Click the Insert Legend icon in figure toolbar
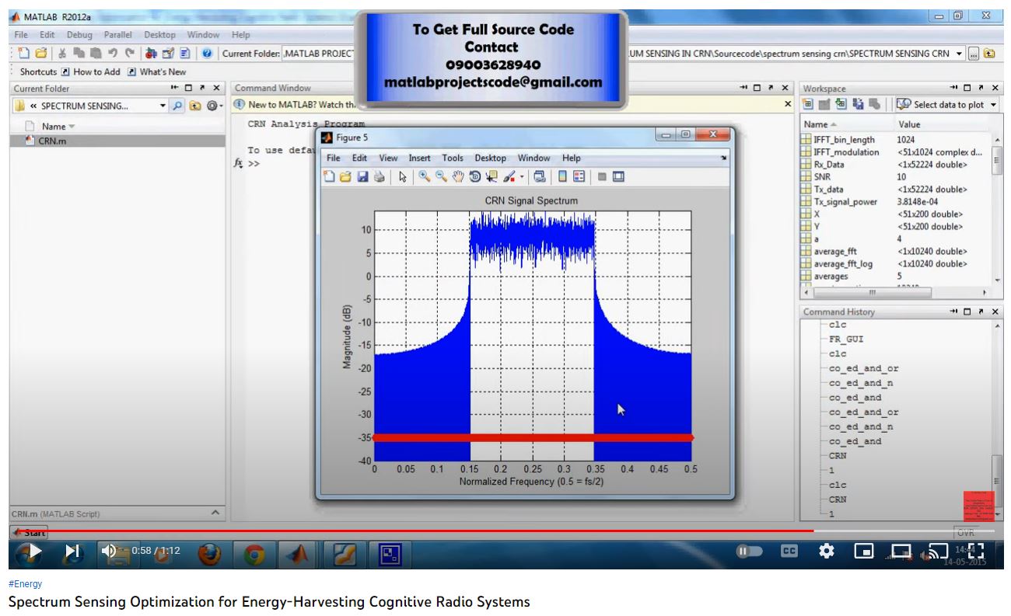The height and width of the screenshot is (616, 1011). click(x=579, y=177)
